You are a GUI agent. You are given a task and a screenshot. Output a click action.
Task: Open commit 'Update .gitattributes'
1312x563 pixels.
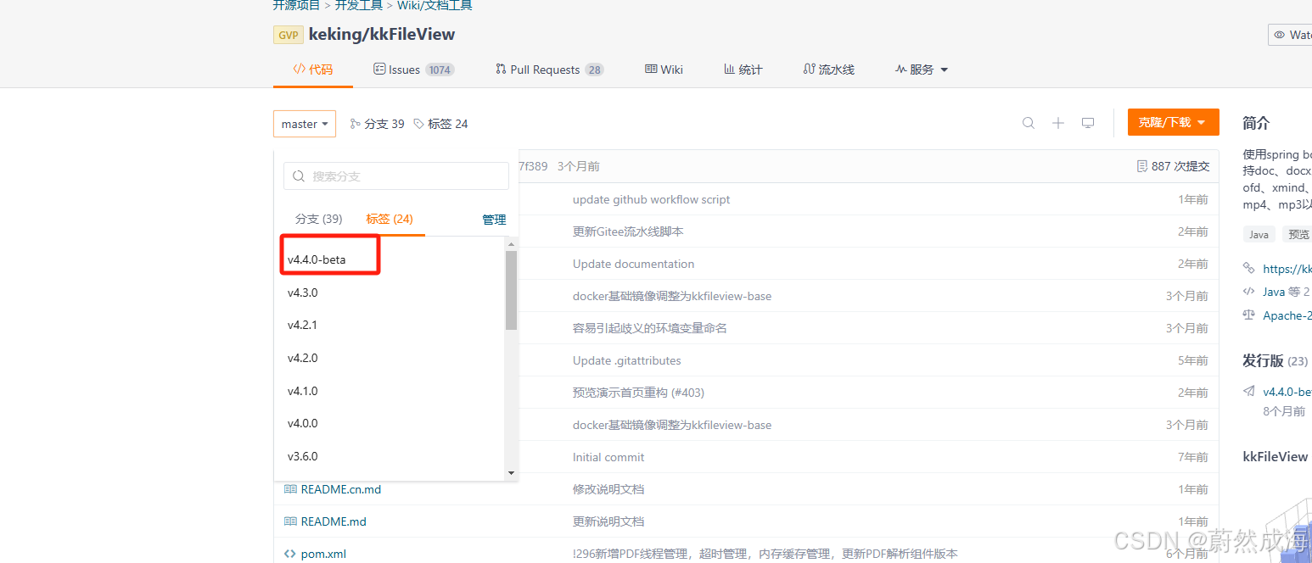(x=626, y=360)
